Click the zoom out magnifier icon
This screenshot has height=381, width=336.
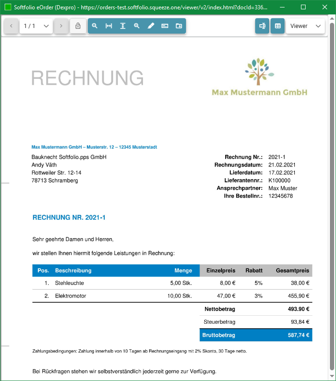pos(95,26)
